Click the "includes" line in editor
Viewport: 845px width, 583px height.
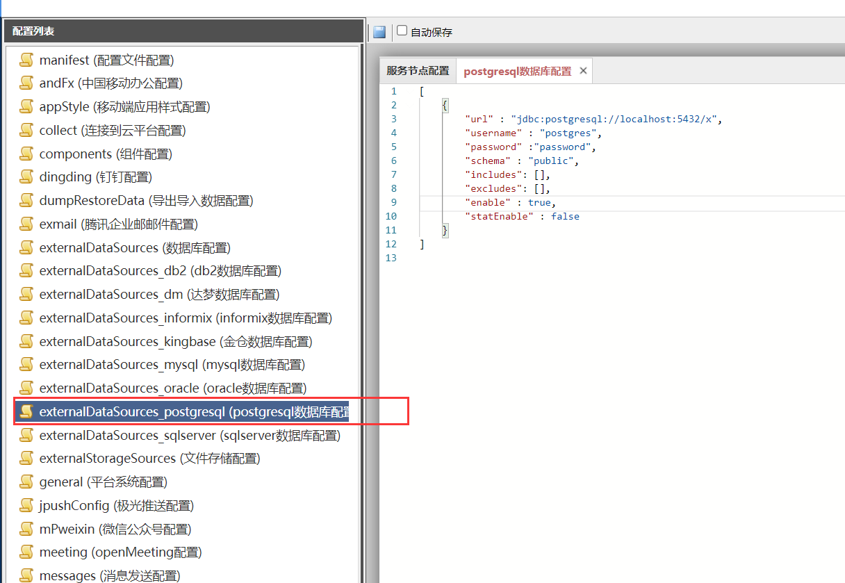point(507,174)
